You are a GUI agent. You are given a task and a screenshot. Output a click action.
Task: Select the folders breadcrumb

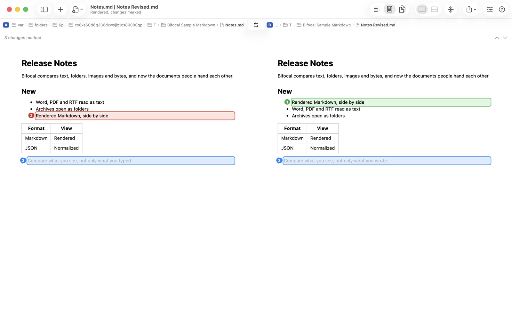pos(38,25)
